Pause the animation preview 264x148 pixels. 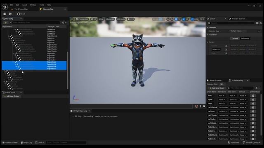(200, 106)
